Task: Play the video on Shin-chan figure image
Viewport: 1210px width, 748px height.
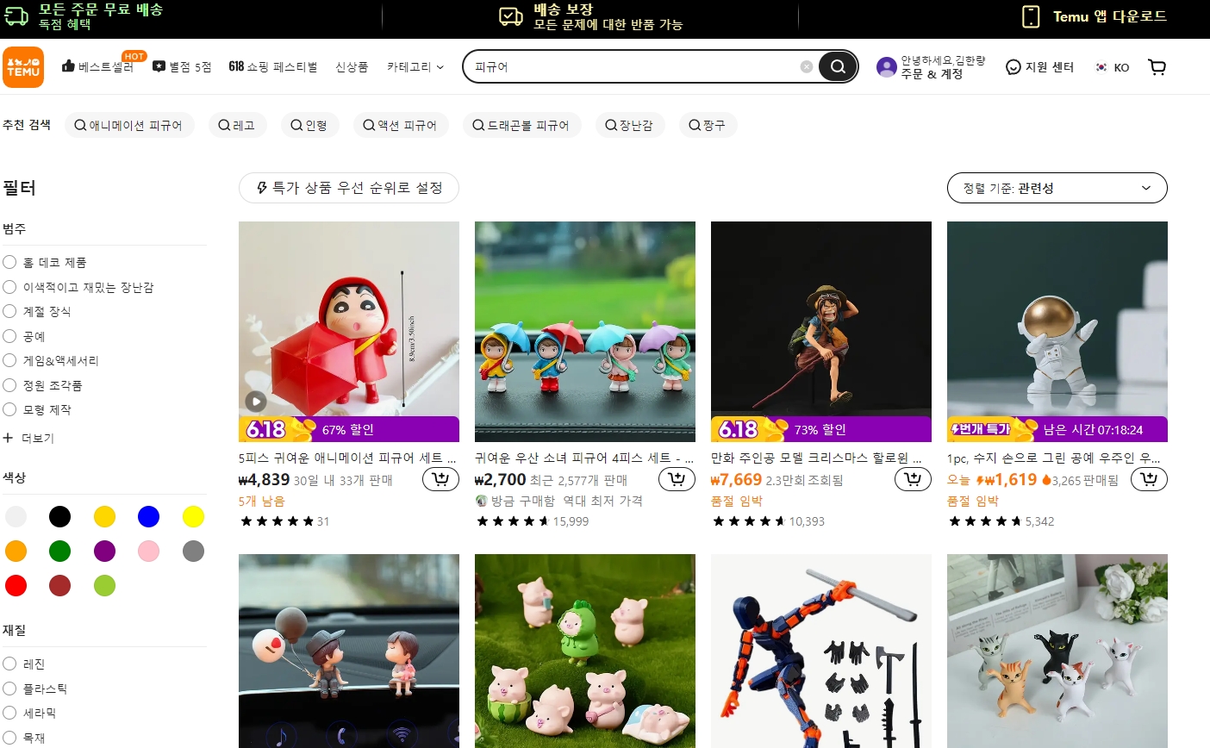Action: pyautogui.click(x=256, y=401)
